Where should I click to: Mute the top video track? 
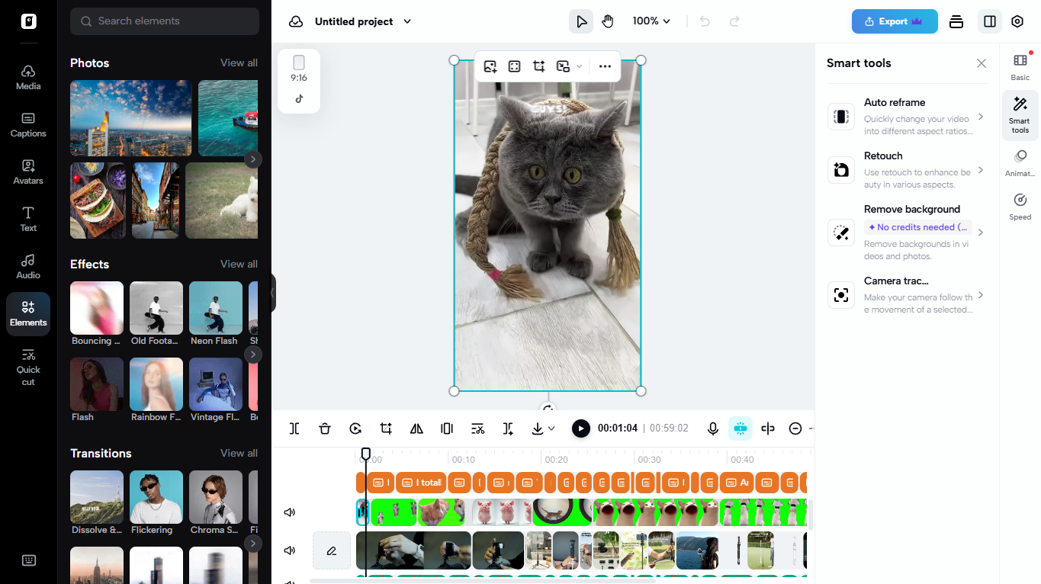tap(289, 512)
